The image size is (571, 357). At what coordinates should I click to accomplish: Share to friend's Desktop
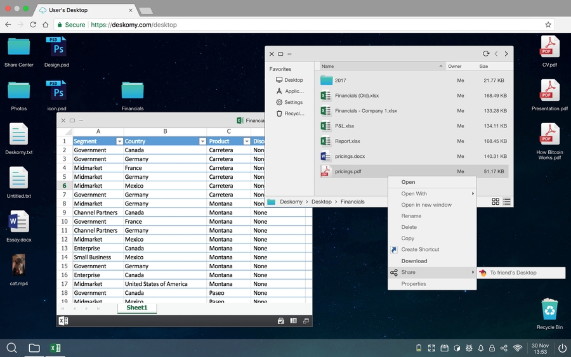coord(513,273)
